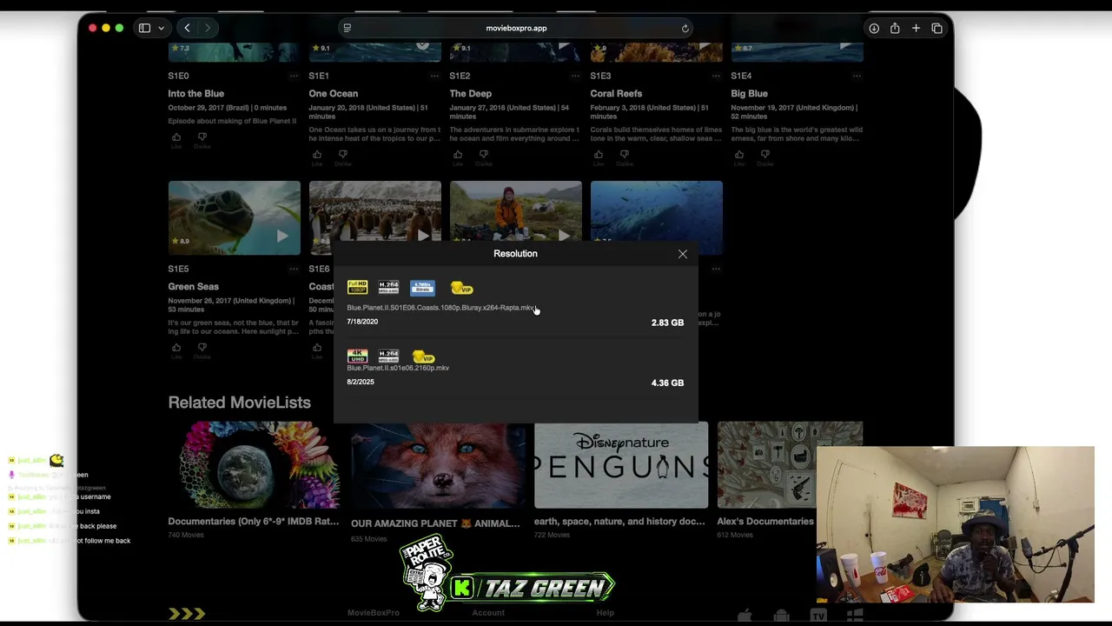Image resolution: width=1112 pixels, height=626 pixels.
Task: Like the episode One Ocean
Action: tap(317, 156)
